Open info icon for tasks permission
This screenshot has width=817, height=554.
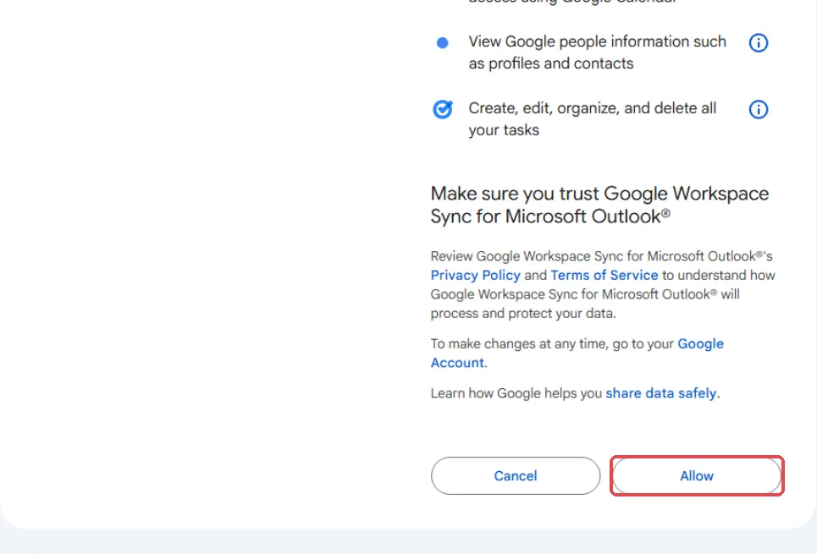coord(758,109)
